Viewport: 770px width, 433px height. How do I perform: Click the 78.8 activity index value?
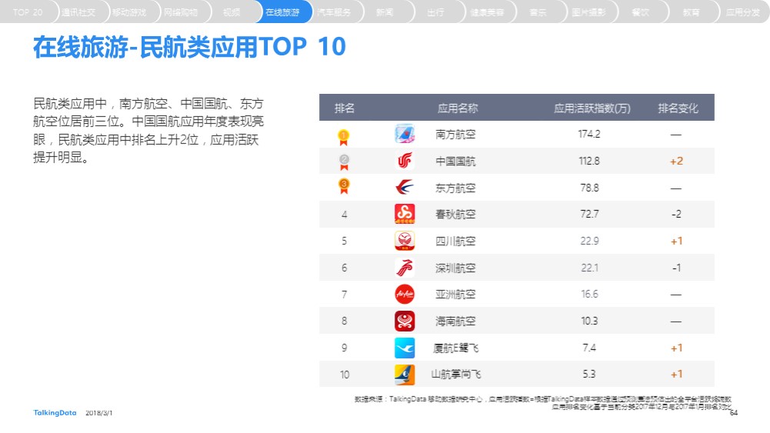point(589,188)
